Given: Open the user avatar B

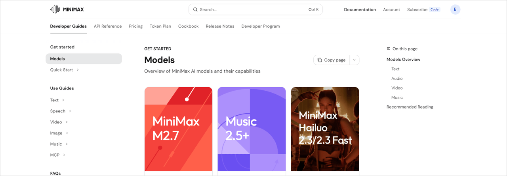Looking at the screenshot, I should pyautogui.click(x=455, y=9).
